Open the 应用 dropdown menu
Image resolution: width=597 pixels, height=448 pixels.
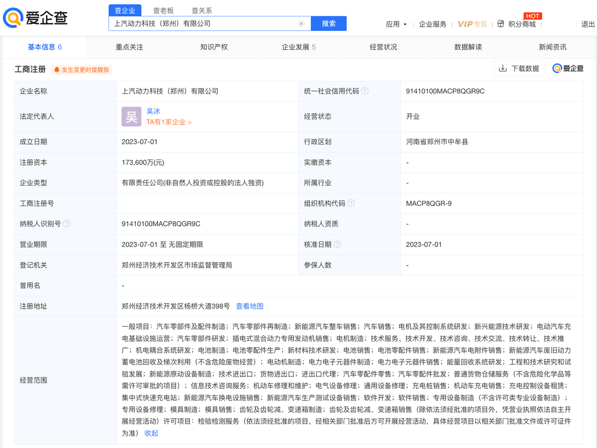pos(397,24)
